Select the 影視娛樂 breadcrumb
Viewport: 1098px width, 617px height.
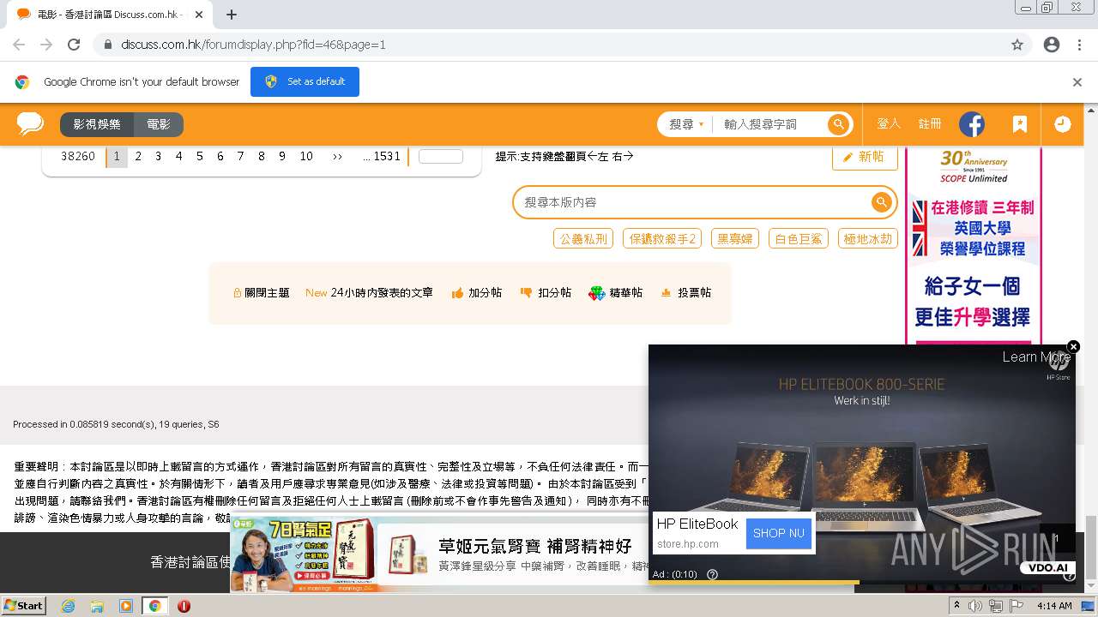(x=97, y=124)
